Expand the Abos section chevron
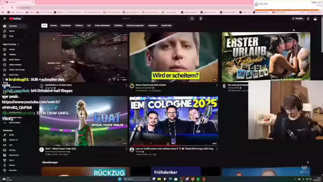 pos(25,36)
